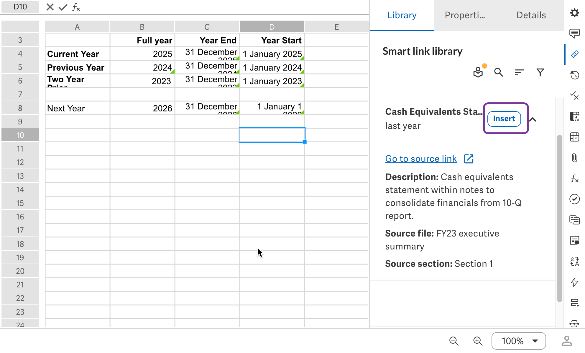Image resolution: width=585 pixels, height=353 pixels.
Task: Collapse the Cash Equivalents smart link details
Action: point(533,119)
